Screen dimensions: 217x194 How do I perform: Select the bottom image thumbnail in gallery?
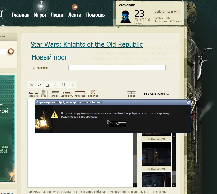pos(156,180)
